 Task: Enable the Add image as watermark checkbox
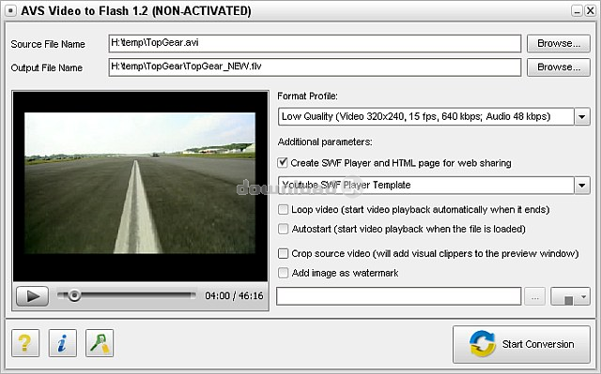283,273
